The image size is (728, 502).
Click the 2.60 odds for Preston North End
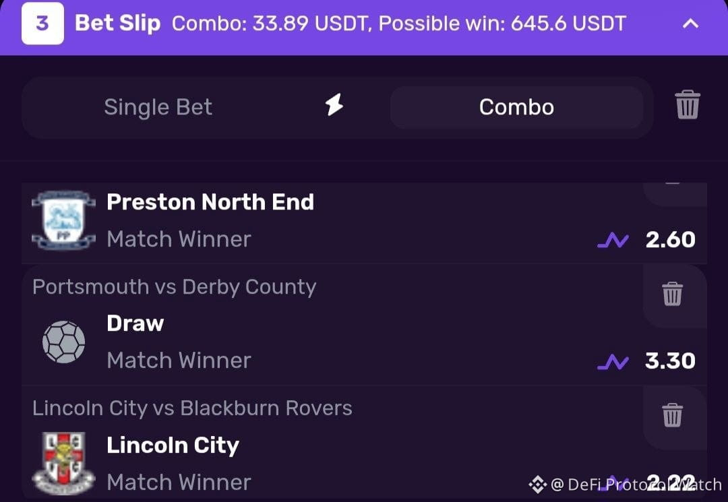(671, 240)
